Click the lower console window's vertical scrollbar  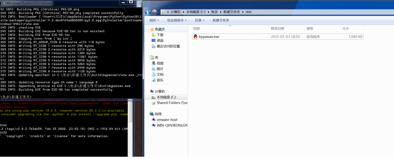click(130, 128)
